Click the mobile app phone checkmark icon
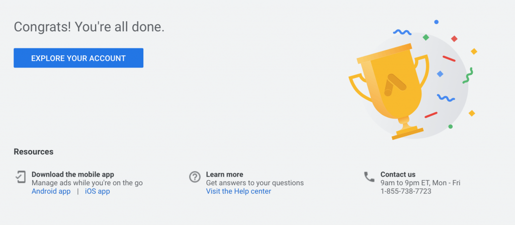Image resolution: width=515 pixels, height=225 pixels. click(21, 177)
